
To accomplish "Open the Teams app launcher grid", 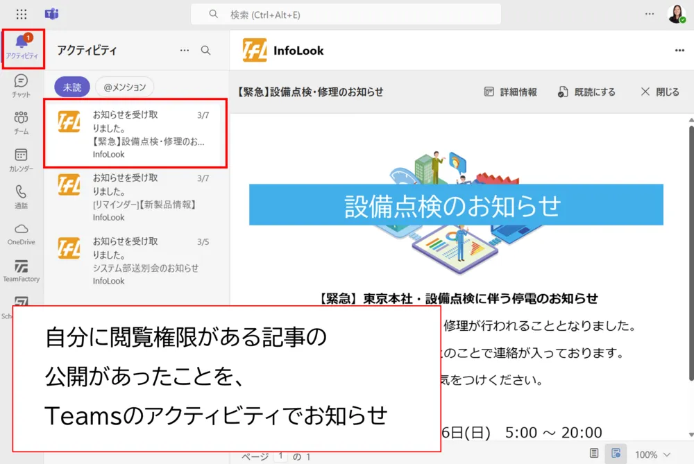I will tap(22, 14).
